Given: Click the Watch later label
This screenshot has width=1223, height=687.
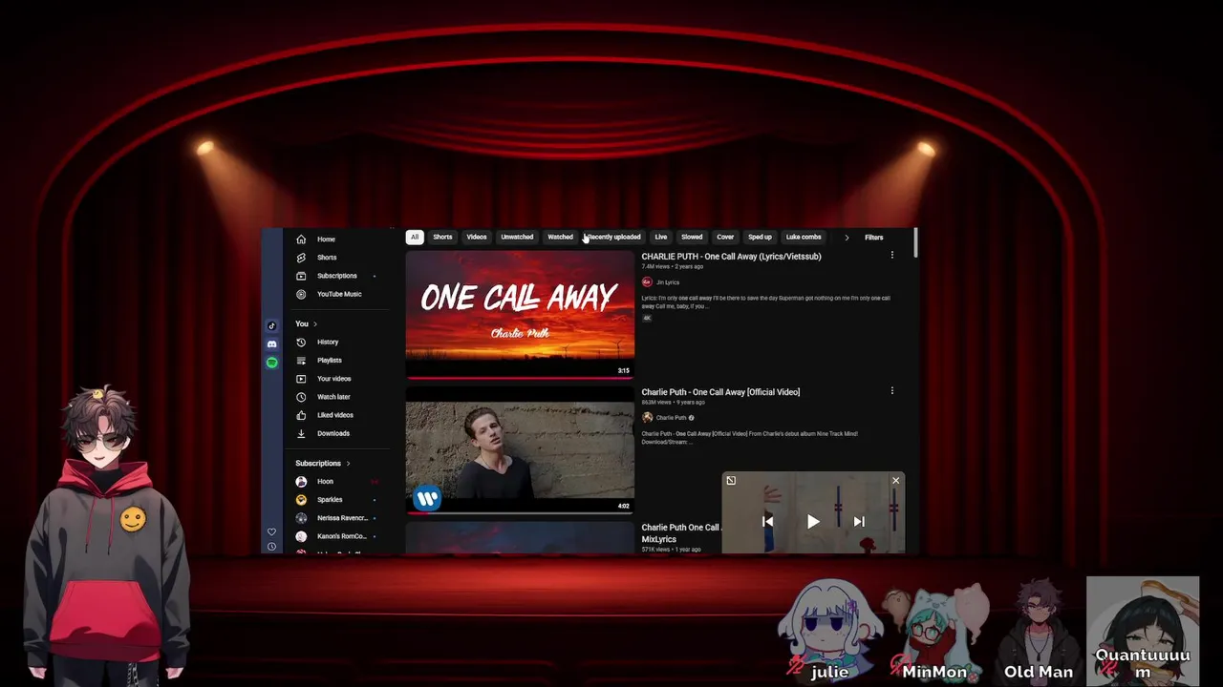Looking at the screenshot, I should tap(333, 397).
